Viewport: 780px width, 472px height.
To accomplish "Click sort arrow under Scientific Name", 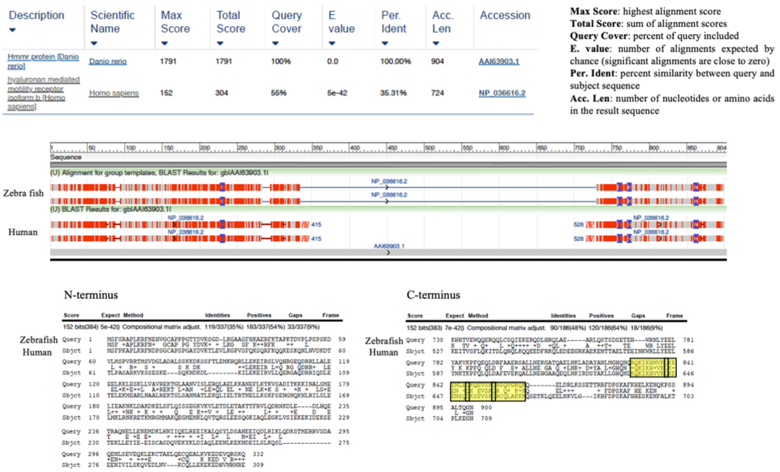I will tap(94, 43).
